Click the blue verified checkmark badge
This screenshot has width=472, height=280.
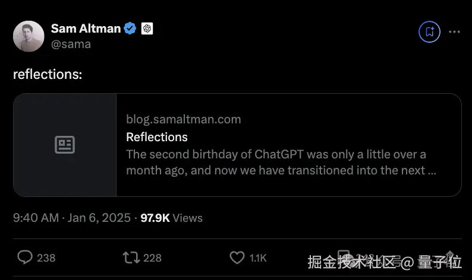[130, 28]
